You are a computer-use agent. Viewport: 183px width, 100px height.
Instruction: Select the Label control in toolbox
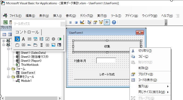23,39
